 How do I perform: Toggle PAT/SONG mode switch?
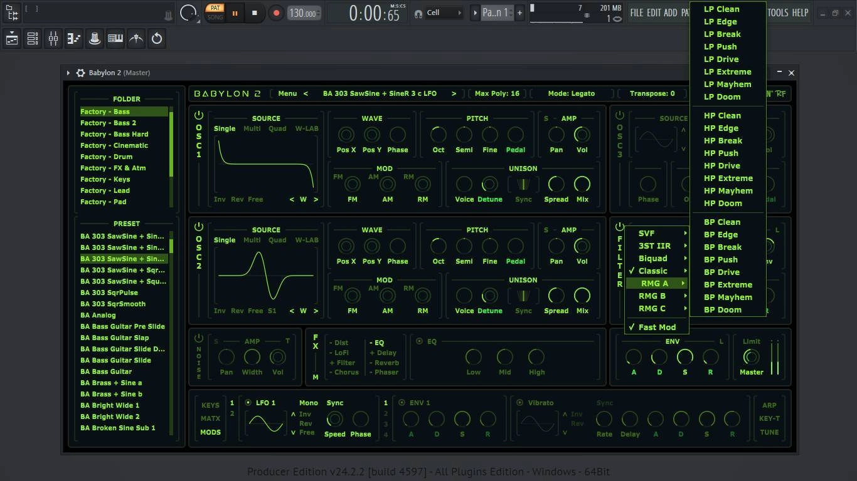click(x=215, y=13)
